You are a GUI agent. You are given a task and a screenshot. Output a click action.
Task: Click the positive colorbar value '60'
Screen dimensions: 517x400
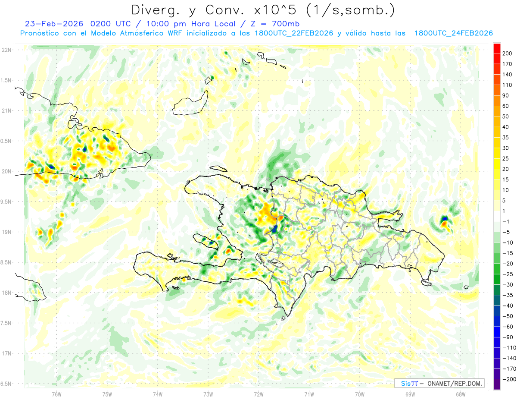click(506, 106)
